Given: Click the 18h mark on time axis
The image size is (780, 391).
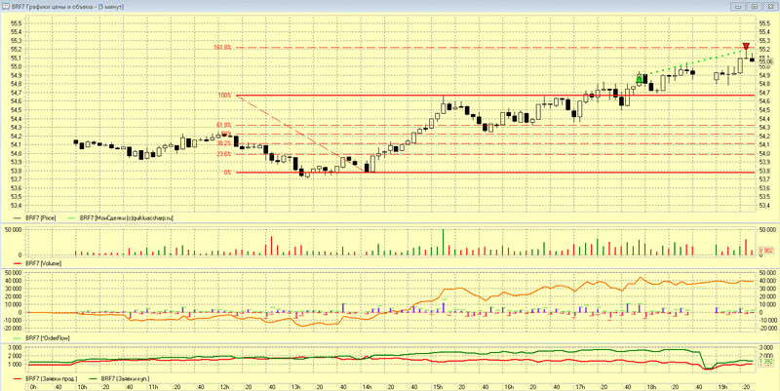Looking at the screenshot, I should 651,386.
